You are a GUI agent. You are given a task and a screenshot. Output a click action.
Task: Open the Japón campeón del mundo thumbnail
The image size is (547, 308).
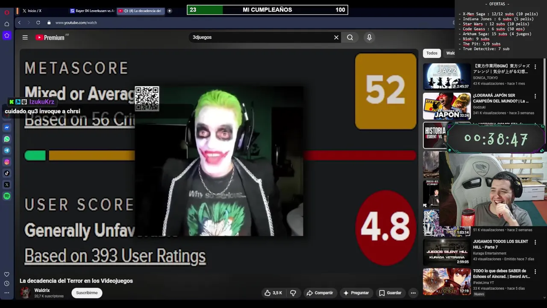447,106
